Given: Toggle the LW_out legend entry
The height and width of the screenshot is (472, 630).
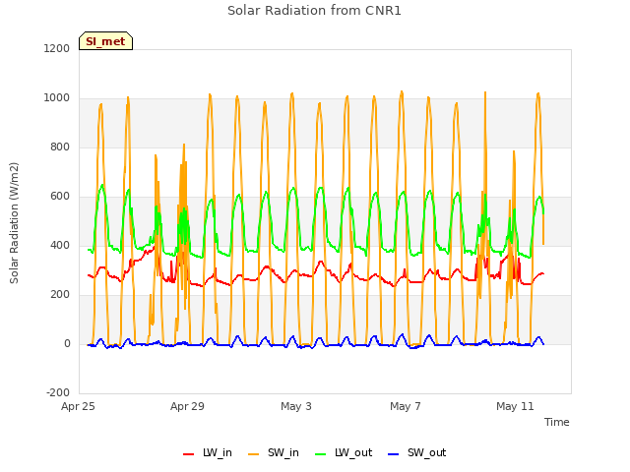Looking at the screenshot, I should 344,452.
